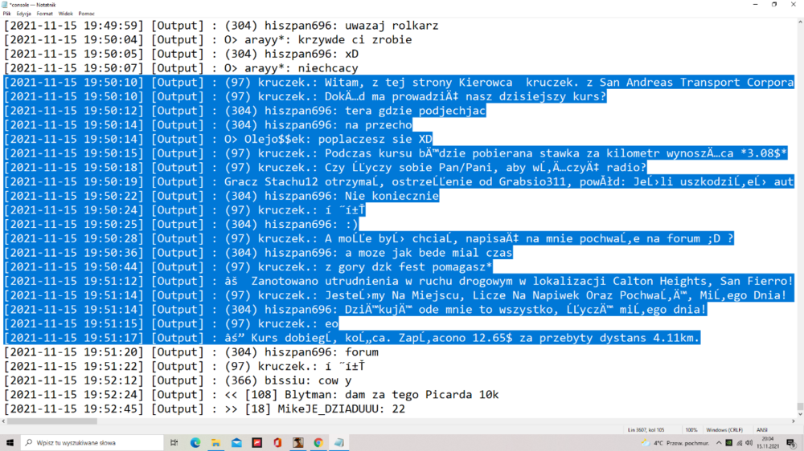Open the Plik menu
Screen dimensions: 804x451
(6, 14)
